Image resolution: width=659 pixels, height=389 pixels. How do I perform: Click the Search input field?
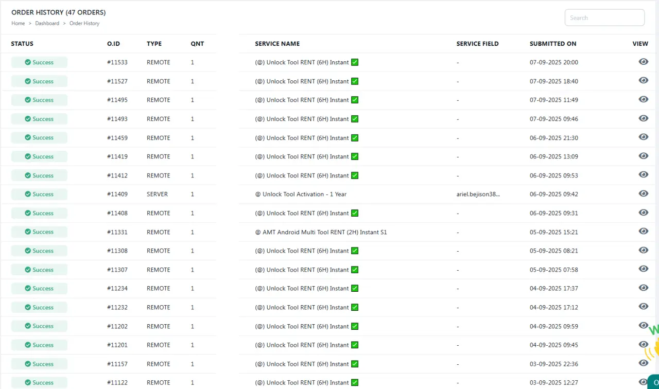click(x=604, y=17)
